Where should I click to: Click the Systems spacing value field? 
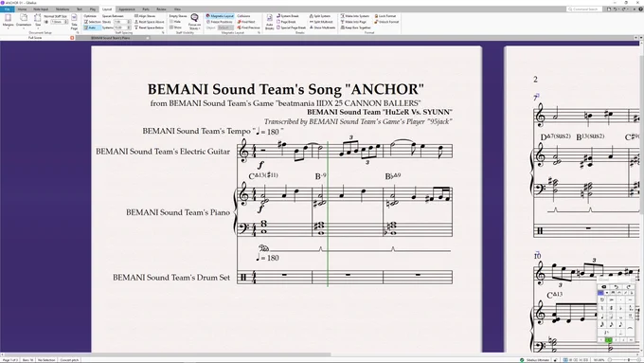point(121,27)
